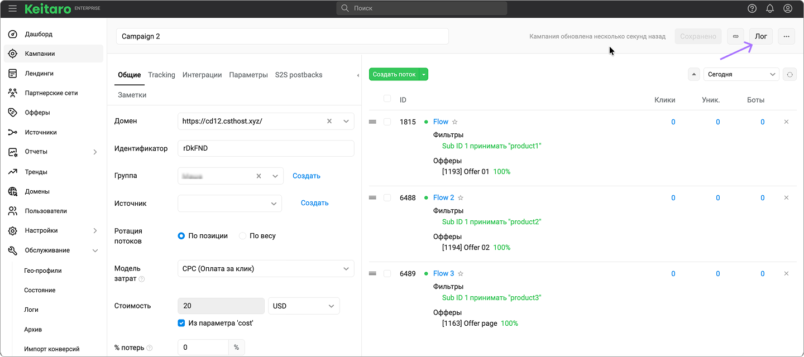Open the user profile icon

[788, 8]
